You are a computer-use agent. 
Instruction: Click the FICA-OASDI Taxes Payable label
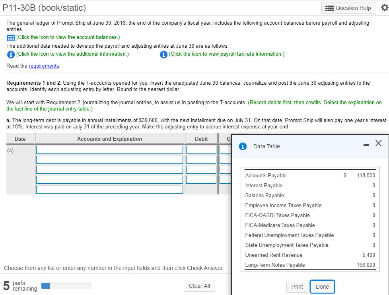point(277,215)
